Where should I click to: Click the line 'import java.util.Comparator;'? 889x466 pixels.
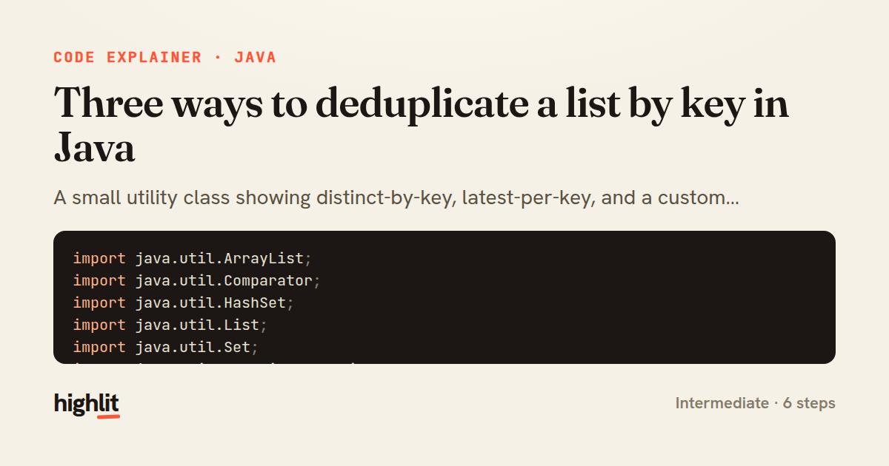[197, 280]
